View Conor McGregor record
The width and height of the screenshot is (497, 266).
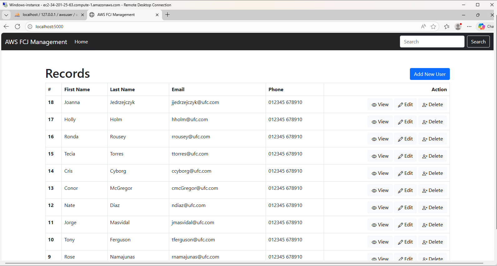click(x=380, y=190)
